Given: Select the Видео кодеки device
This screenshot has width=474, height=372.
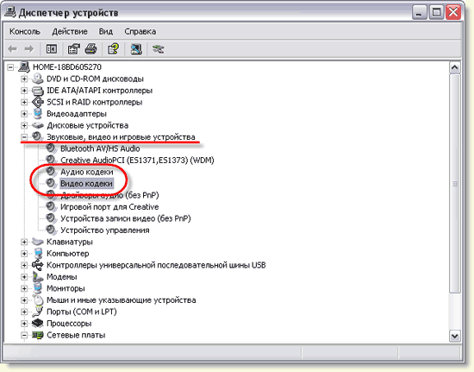Looking at the screenshot, I should click(86, 184).
